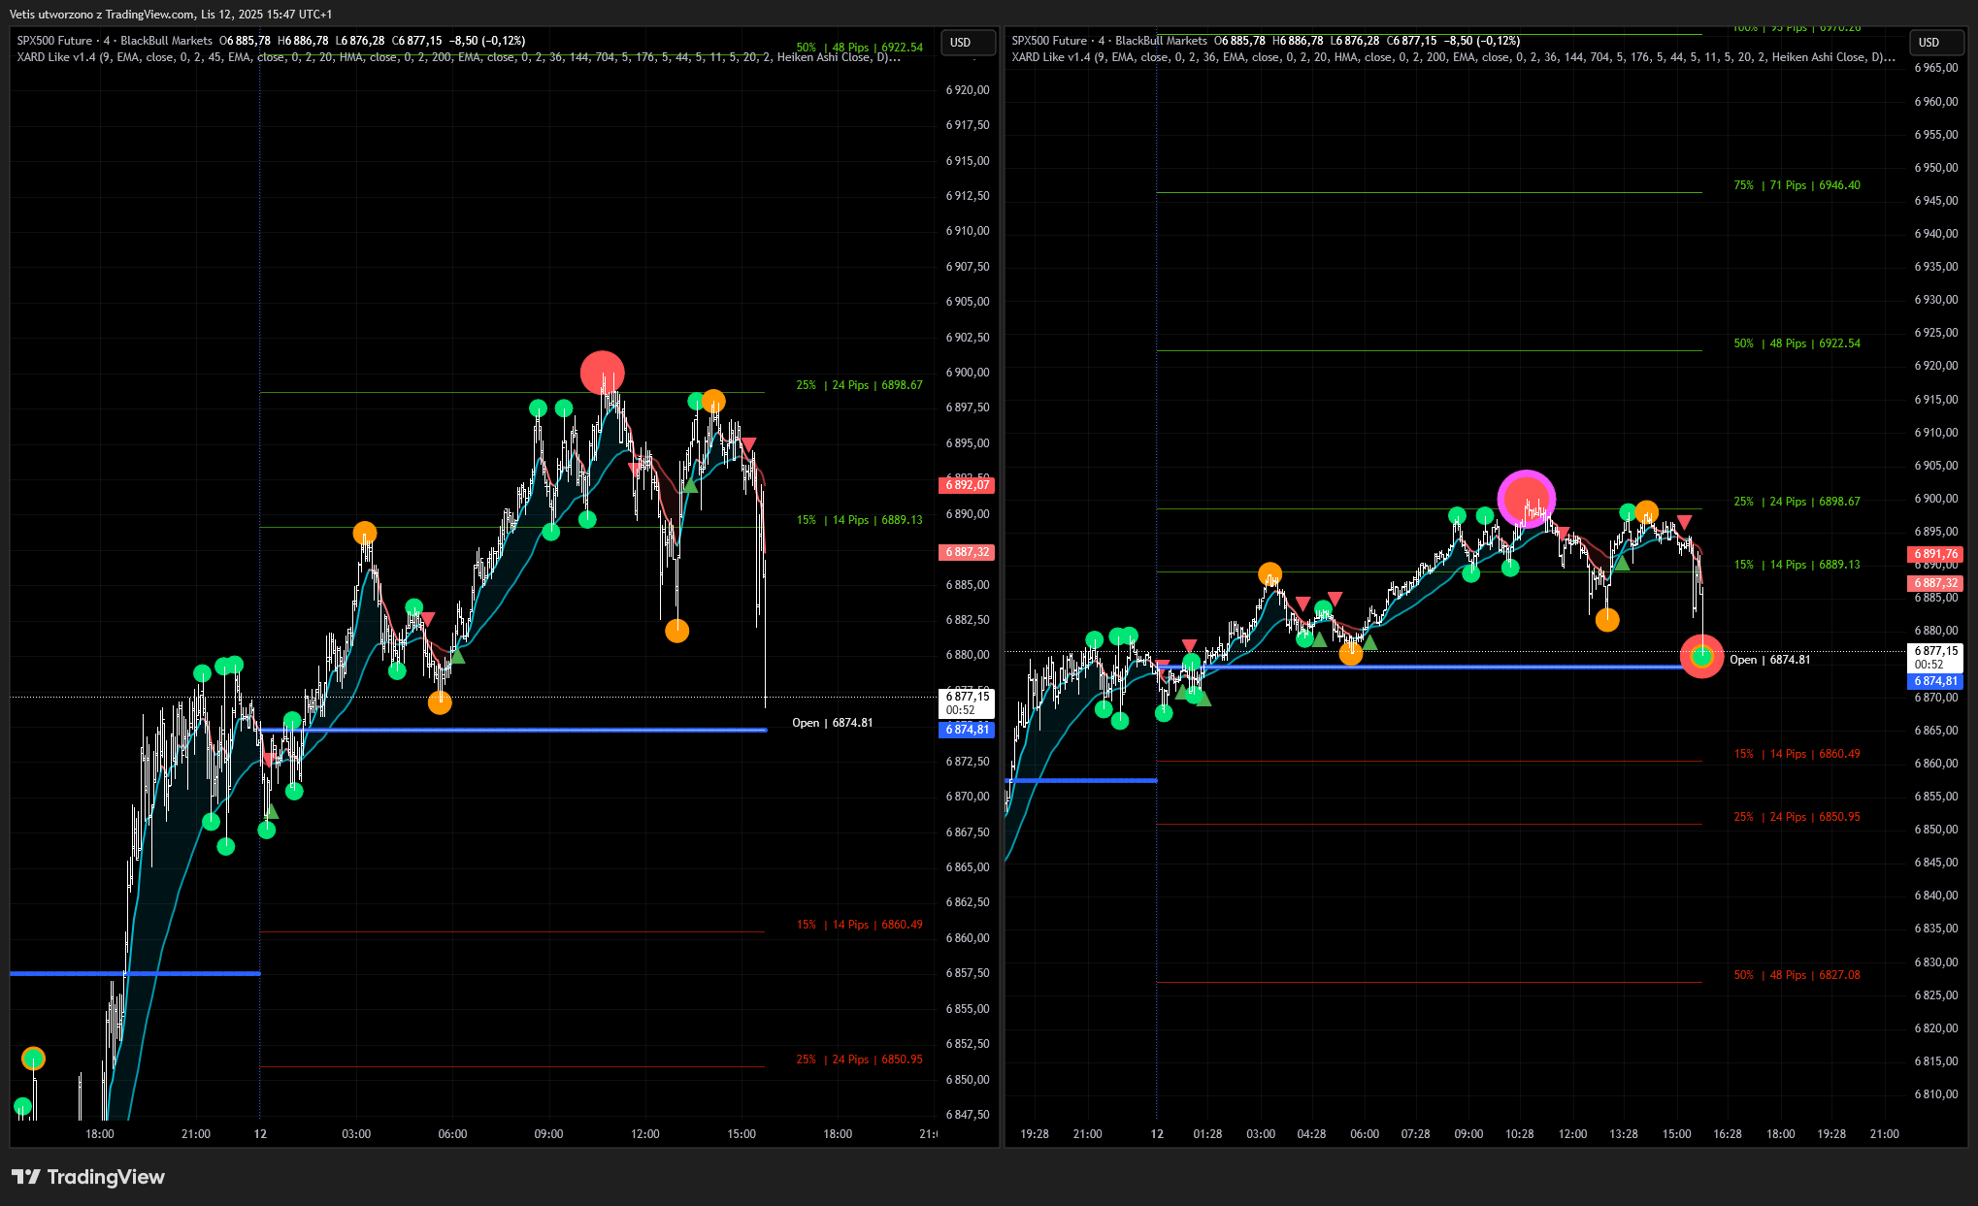Select the Open | 6874.81 label on left chart
1978x1206 pixels.
[832, 723]
